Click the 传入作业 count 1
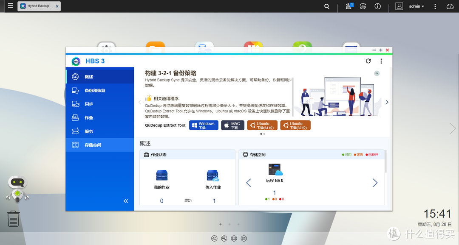This screenshot has height=245, width=459. coord(214,201)
